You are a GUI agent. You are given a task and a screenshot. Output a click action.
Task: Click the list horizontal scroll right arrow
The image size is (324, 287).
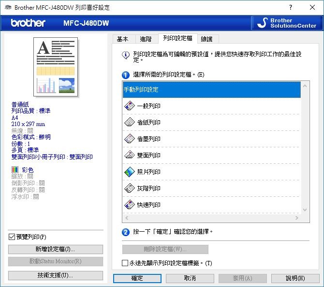pyautogui.click(x=297, y=218)
